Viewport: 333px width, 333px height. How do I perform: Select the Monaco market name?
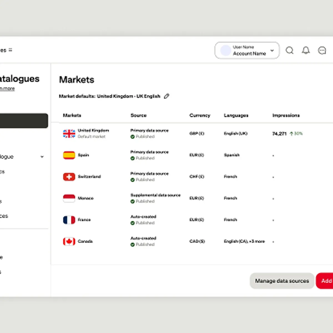click(x=85, y=198)
